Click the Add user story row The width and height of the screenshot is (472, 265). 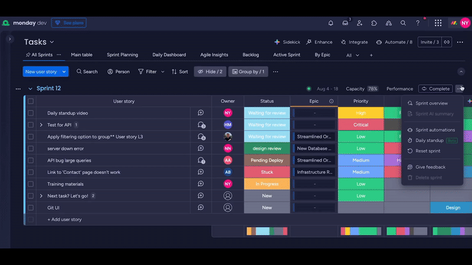tap(64, 219)
